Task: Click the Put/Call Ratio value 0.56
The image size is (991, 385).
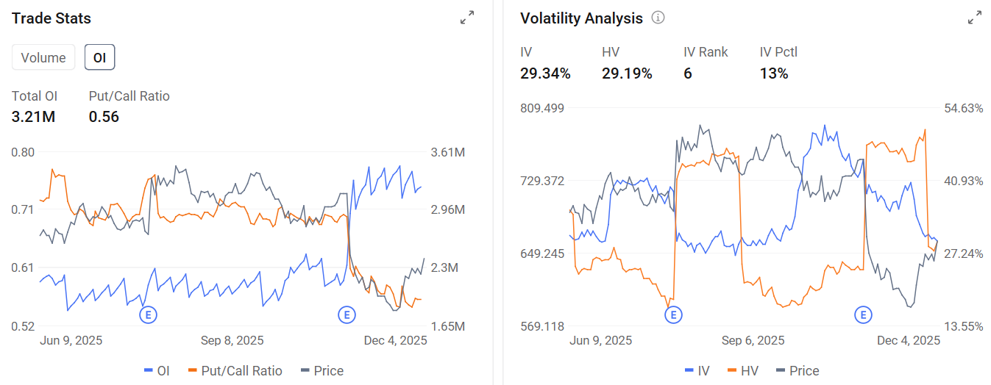Action: coord(104,117)
